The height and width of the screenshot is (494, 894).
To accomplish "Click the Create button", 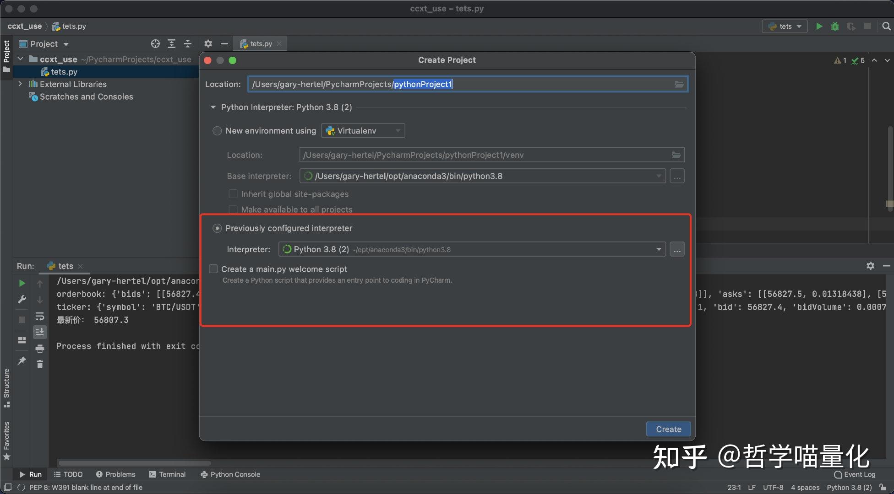I will (668, 429).
